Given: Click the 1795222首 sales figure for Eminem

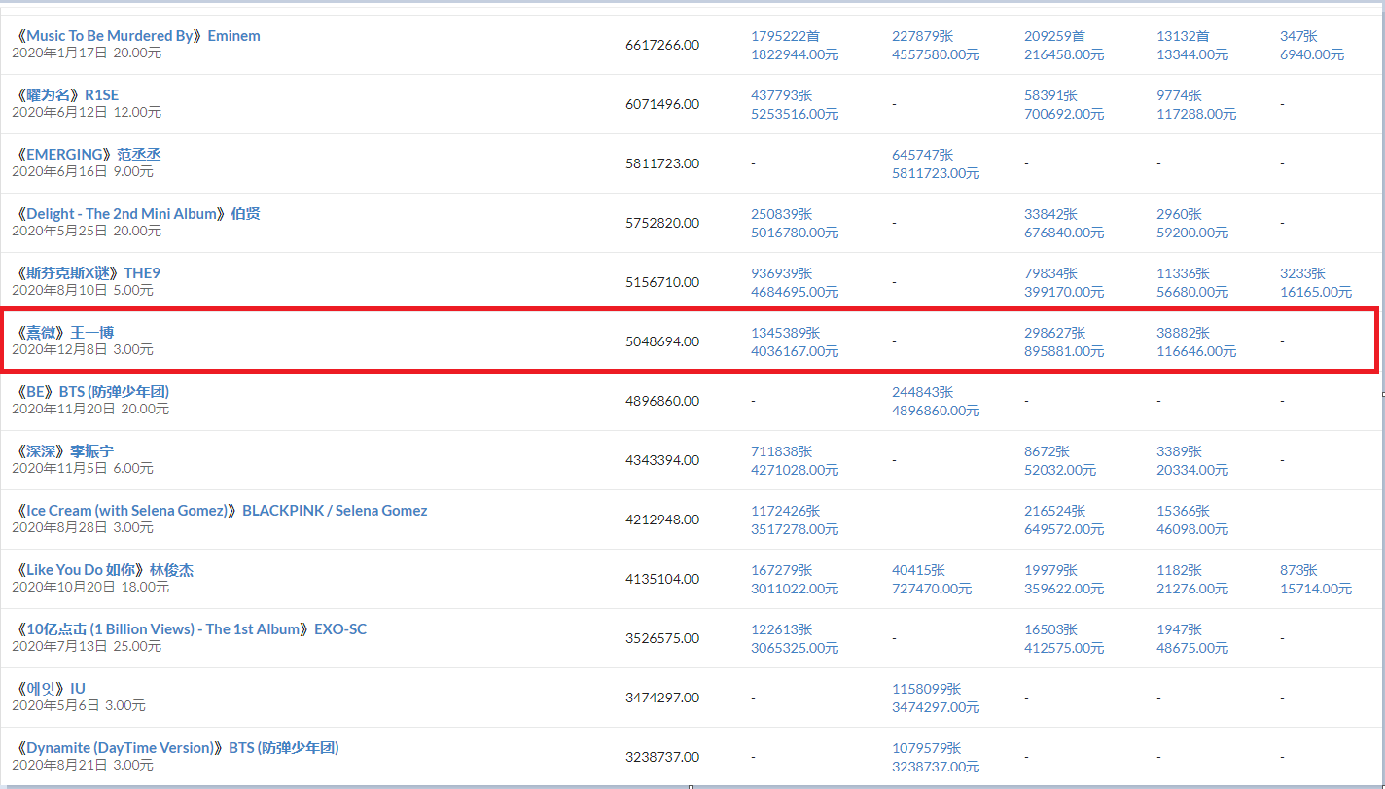Looking at the screenshot, I should [x=786, y=36].
